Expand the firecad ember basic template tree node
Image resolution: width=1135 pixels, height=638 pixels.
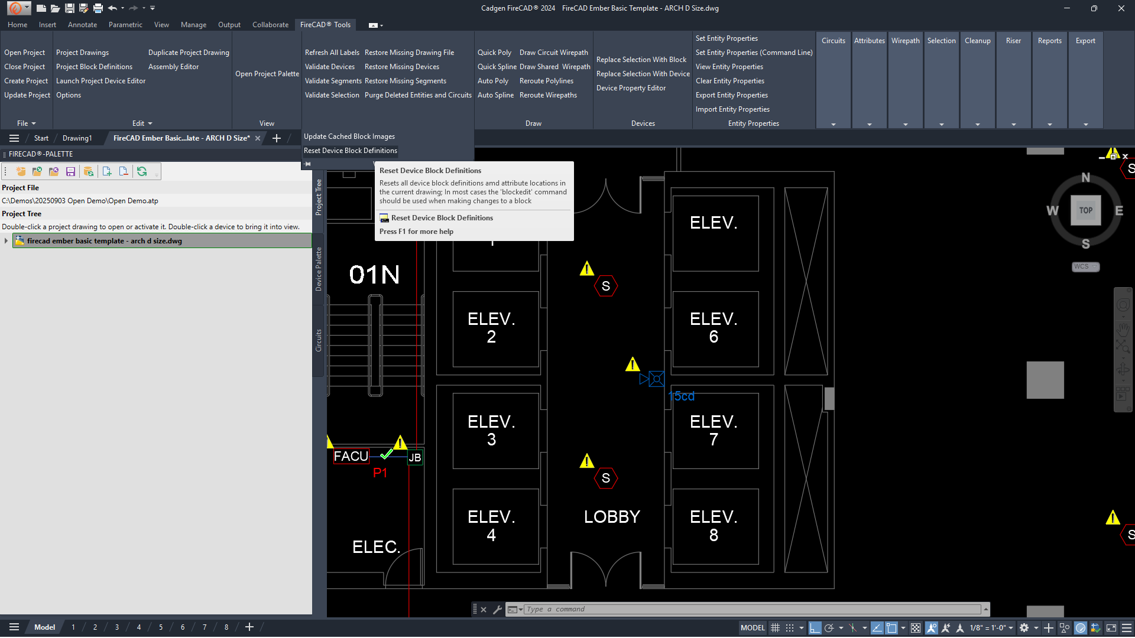pos(6,241)
